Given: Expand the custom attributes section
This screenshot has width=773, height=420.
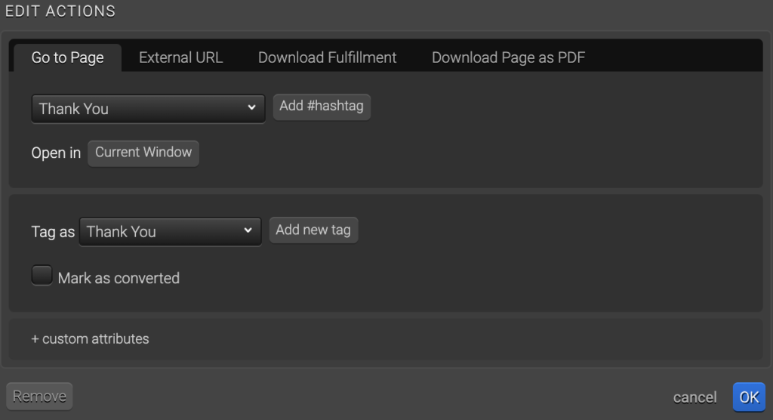Looking at the screenshot, I should click(x=95, y=339).
